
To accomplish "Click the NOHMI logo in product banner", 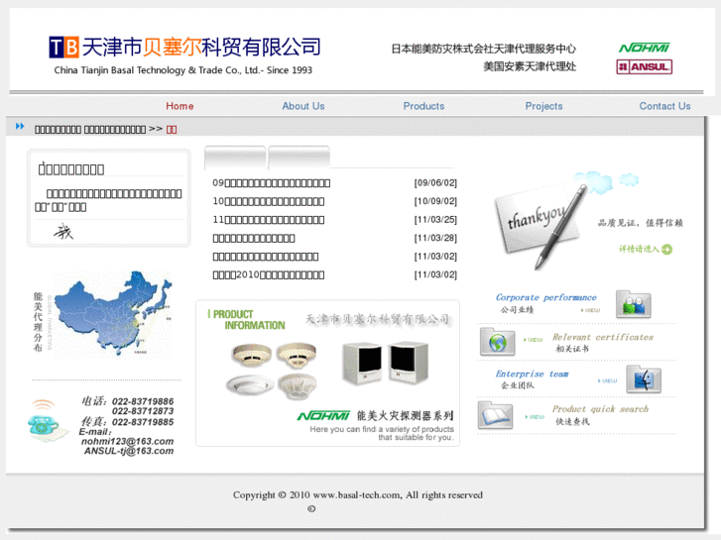I will tap(323, 416).
